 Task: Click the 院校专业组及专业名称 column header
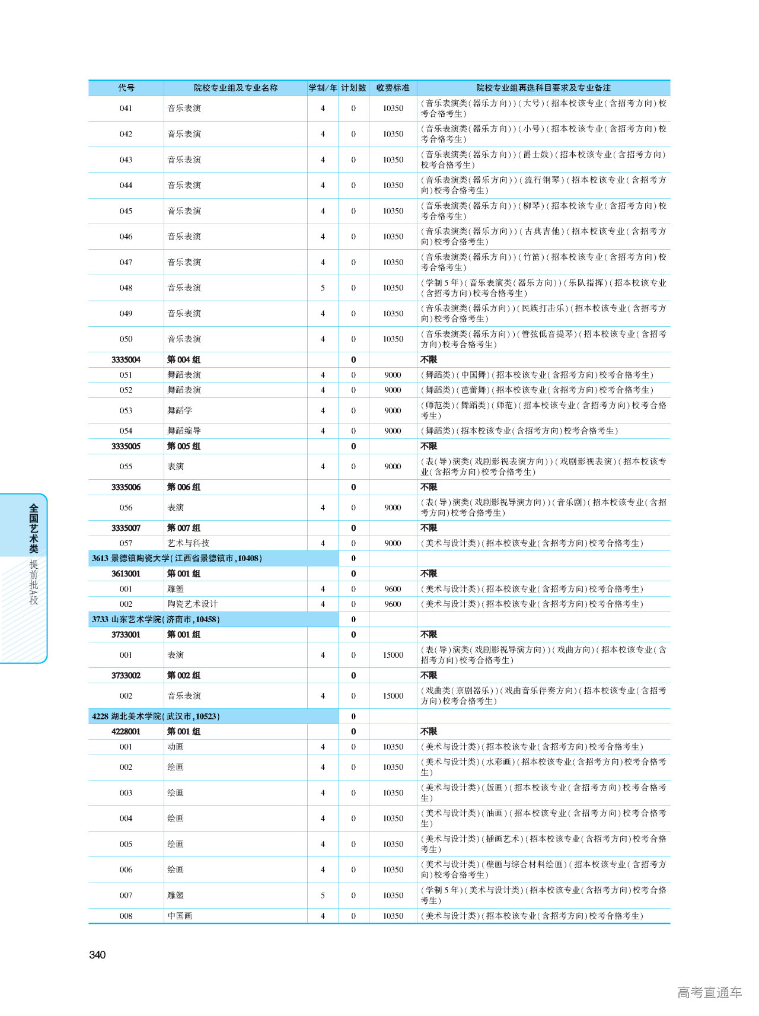pos(235,88)
